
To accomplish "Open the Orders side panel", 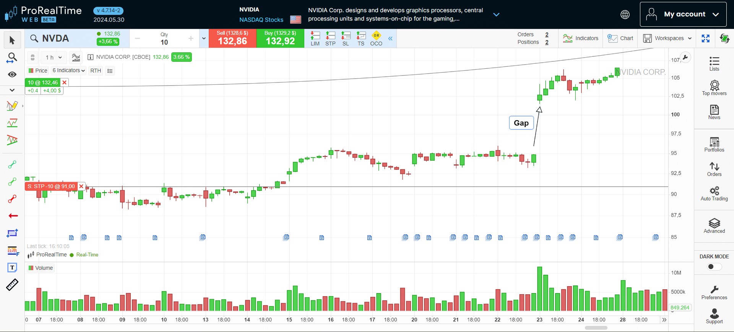I will (x=714, y=169).
